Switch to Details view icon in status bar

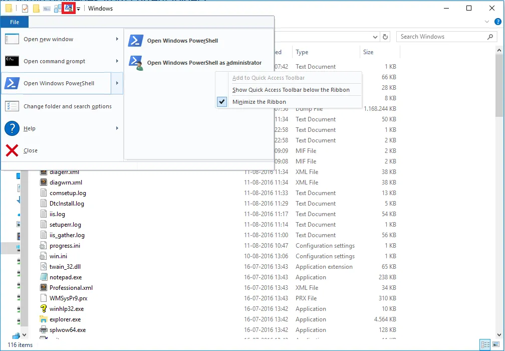[x=485, y=344]
